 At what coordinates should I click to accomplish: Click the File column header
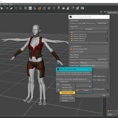pyautogui.click(x=78, y=32)
